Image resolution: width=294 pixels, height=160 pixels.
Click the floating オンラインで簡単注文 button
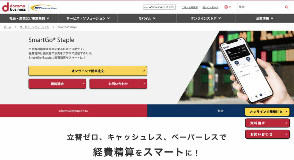267,112
